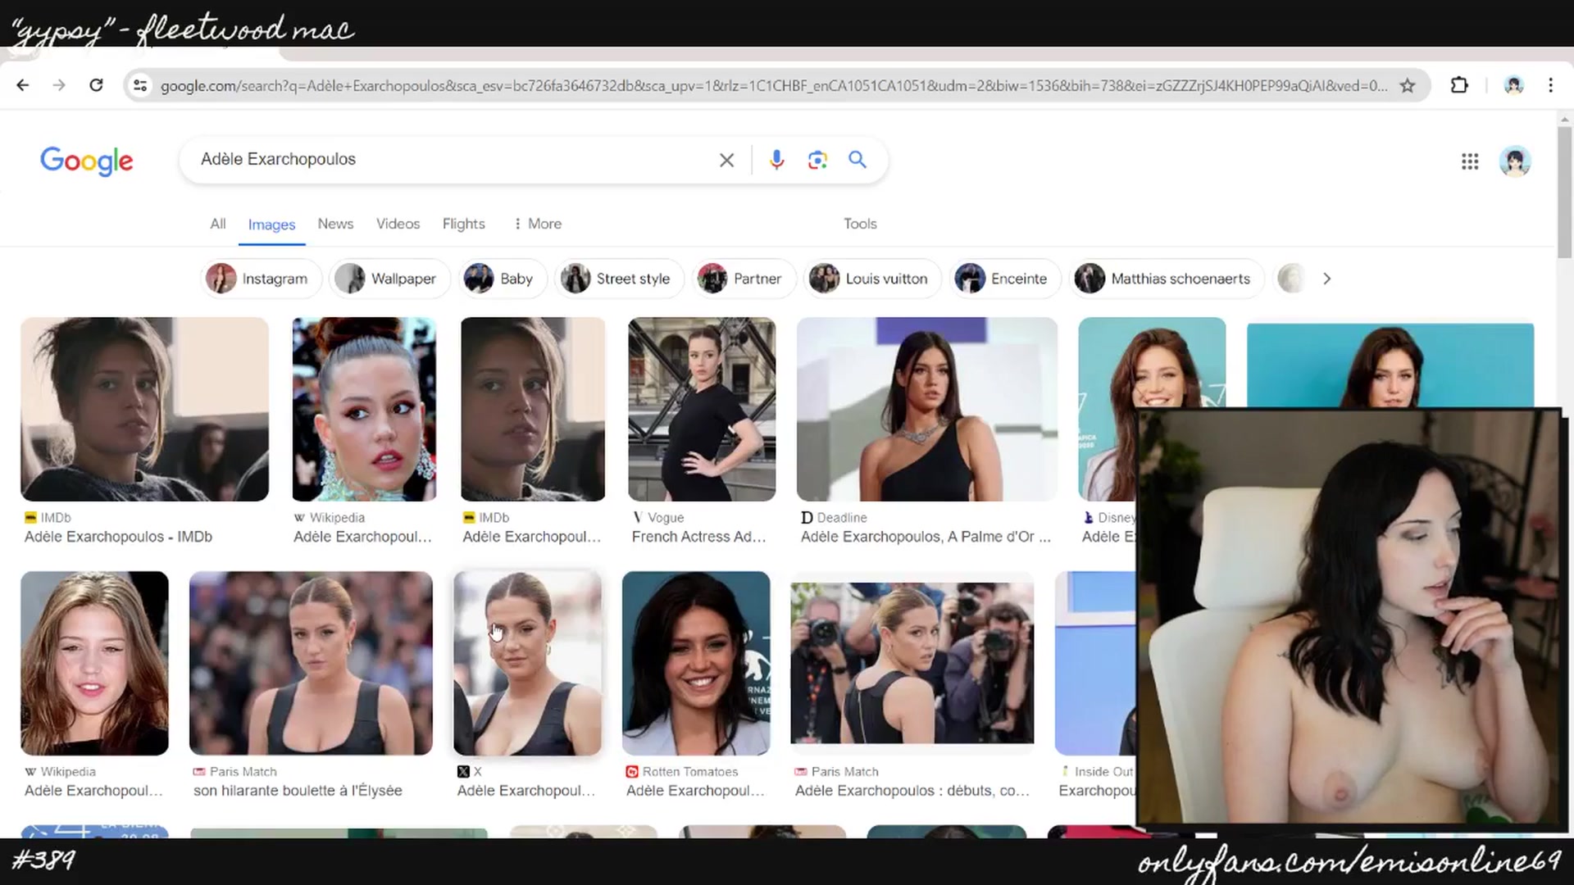Screen dimensions: 1574x885
Task: Search by image with Google Lens
Action: tap(817, 160)
